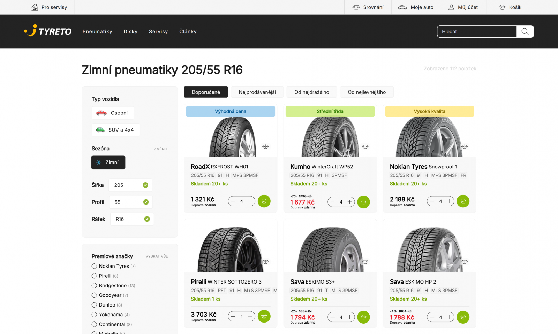The height and width of the screenshot is (334, 558).
Task: Toggle the SUV a 4x4 vehicle type
Action: 116,130
